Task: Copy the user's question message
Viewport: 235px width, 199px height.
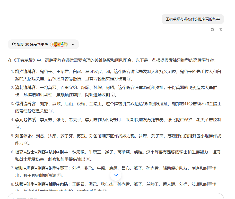Action: pos(213,29)
